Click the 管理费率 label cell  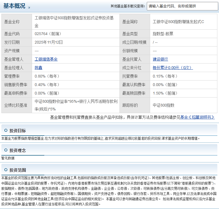tap(17, 76)
